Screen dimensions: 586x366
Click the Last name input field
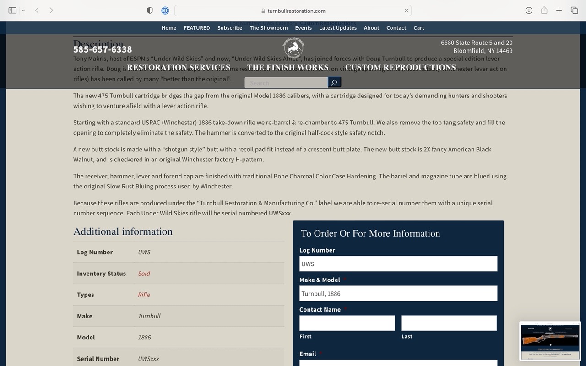tap(449, 323)
